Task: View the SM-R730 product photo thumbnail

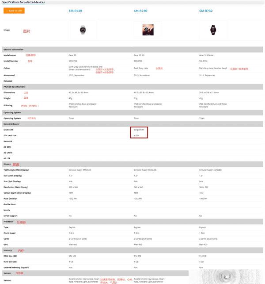Action: (x=148, y=30)
